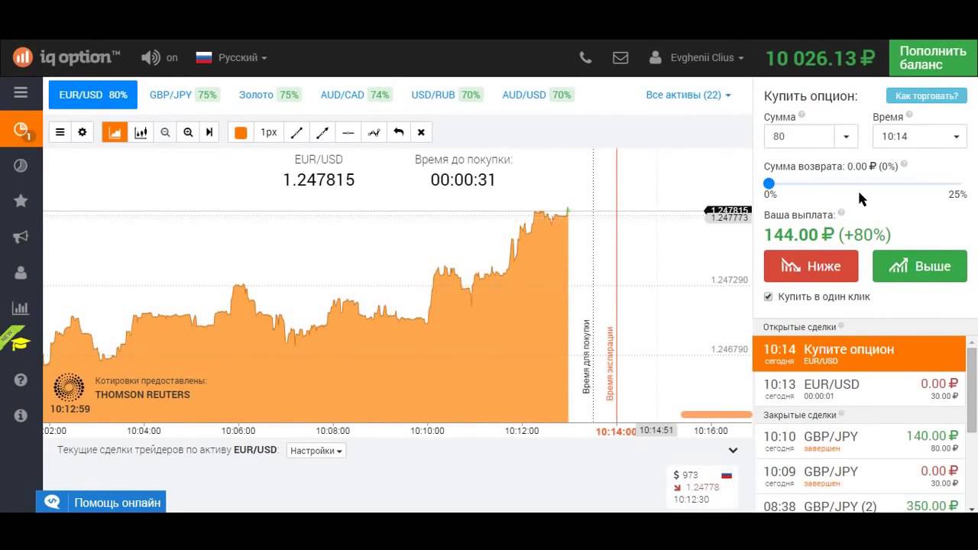Image resolution: width=978 pixels, height=550 pixels.
Task: Open the info icon in the sidebar
Action: click(21, 416)
